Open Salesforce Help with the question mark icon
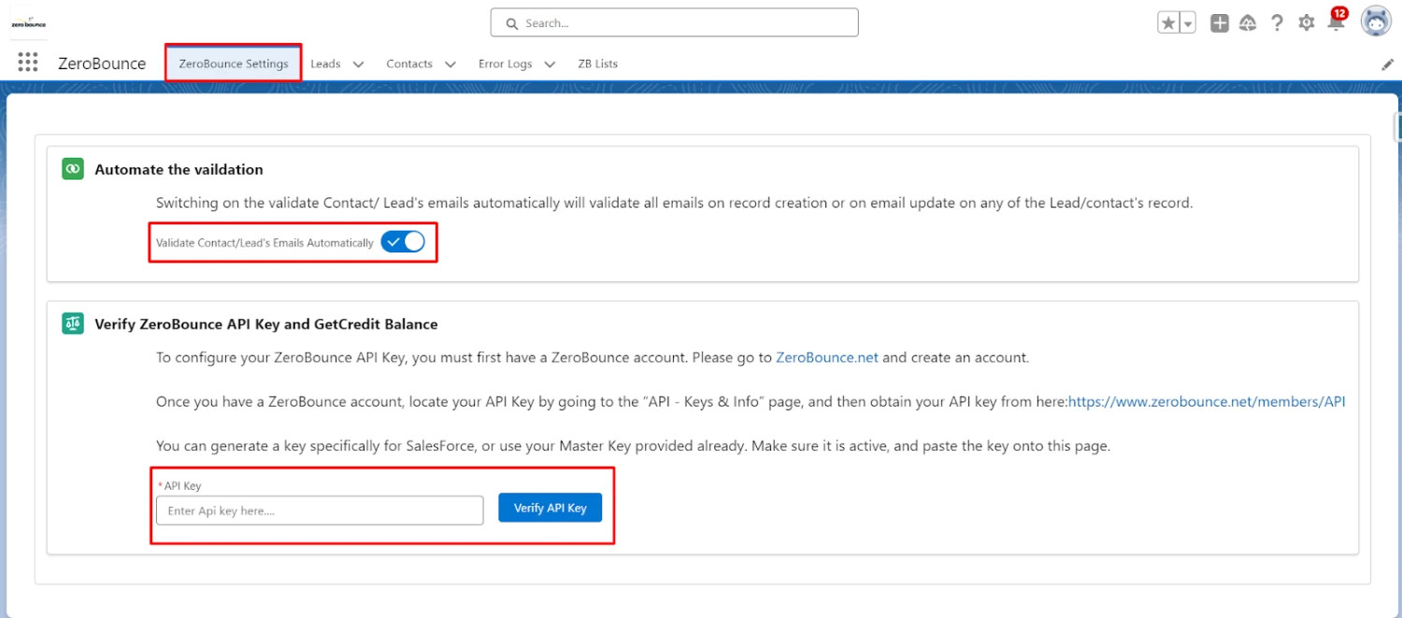This screenshot has height=618, width=1402. (1278, 22)
